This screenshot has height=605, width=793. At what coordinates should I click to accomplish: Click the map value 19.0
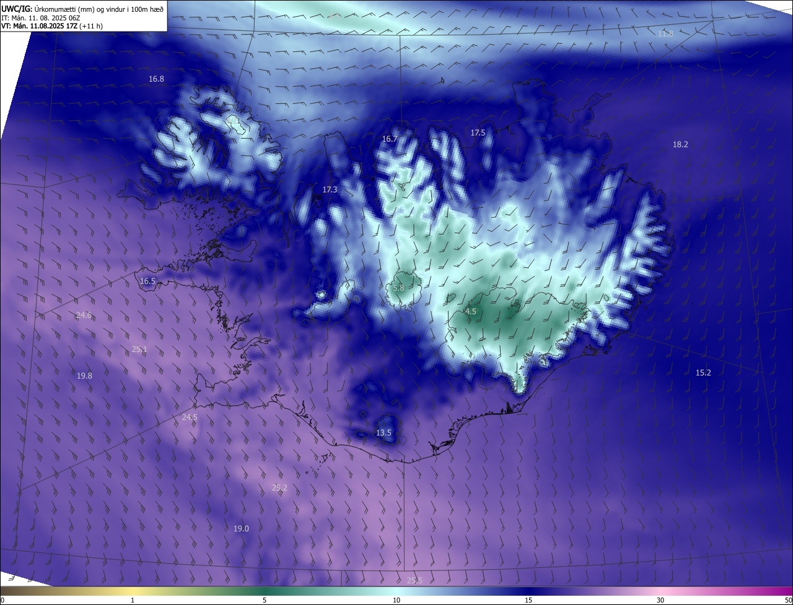click(x=241, y=528)
